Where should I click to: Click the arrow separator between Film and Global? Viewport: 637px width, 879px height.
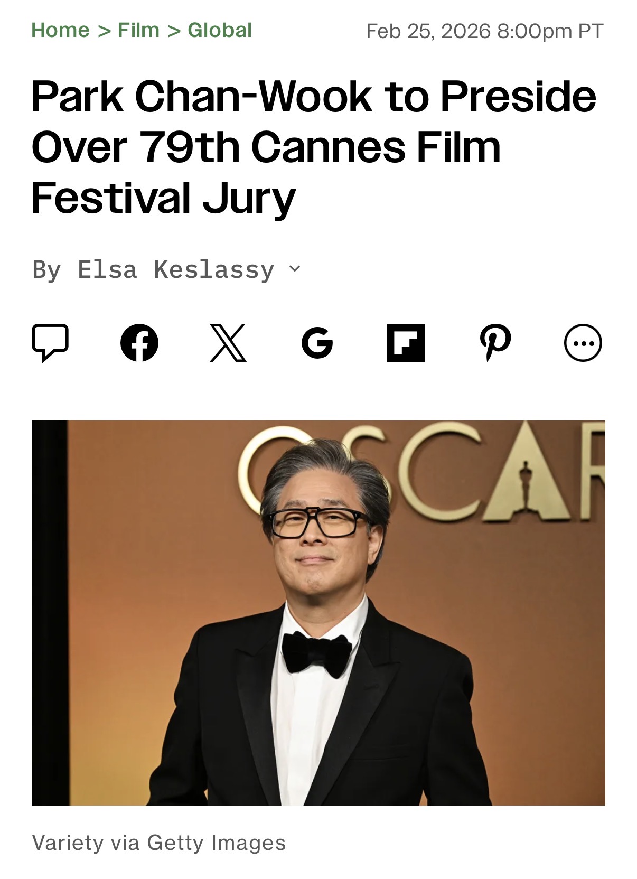pyautogui.click(x=174, y=31)
